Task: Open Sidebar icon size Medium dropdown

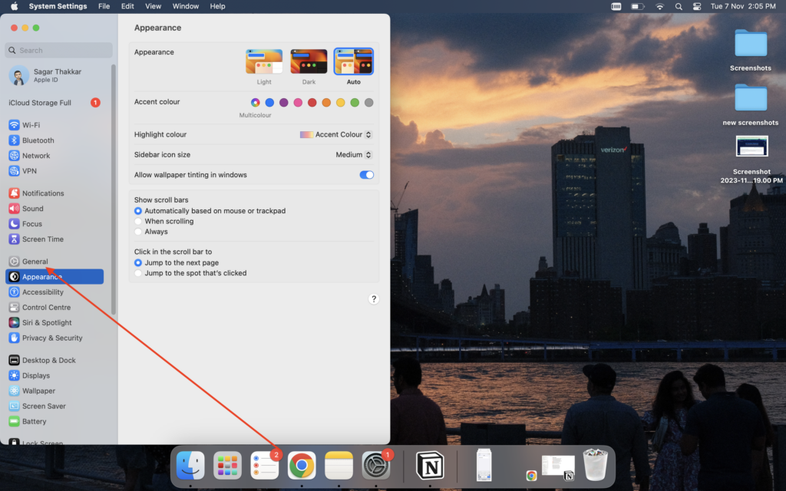Action: pyautogui.click(x=354, y=155)
